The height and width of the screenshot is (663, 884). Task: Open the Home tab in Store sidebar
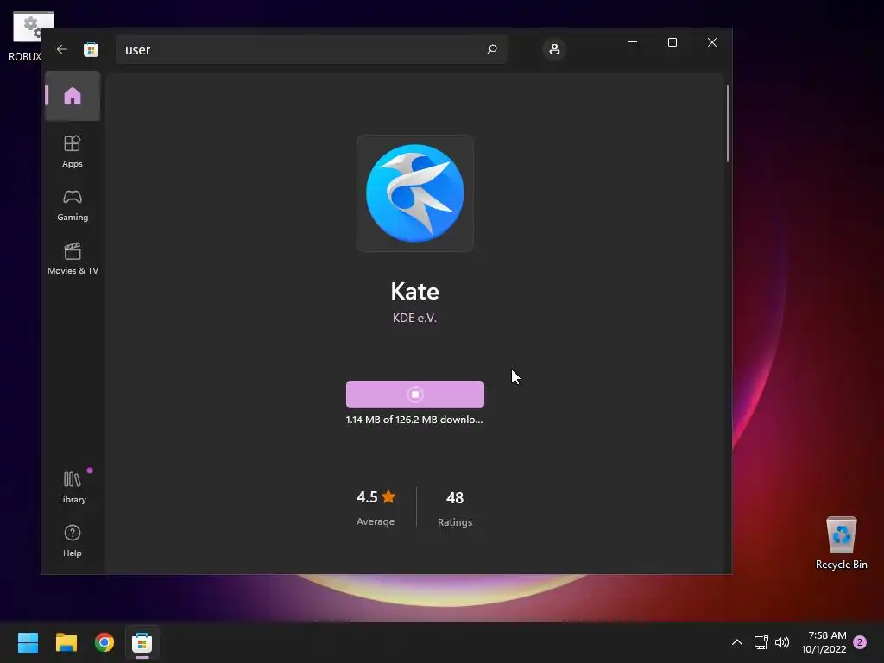[x=73, y=96]
